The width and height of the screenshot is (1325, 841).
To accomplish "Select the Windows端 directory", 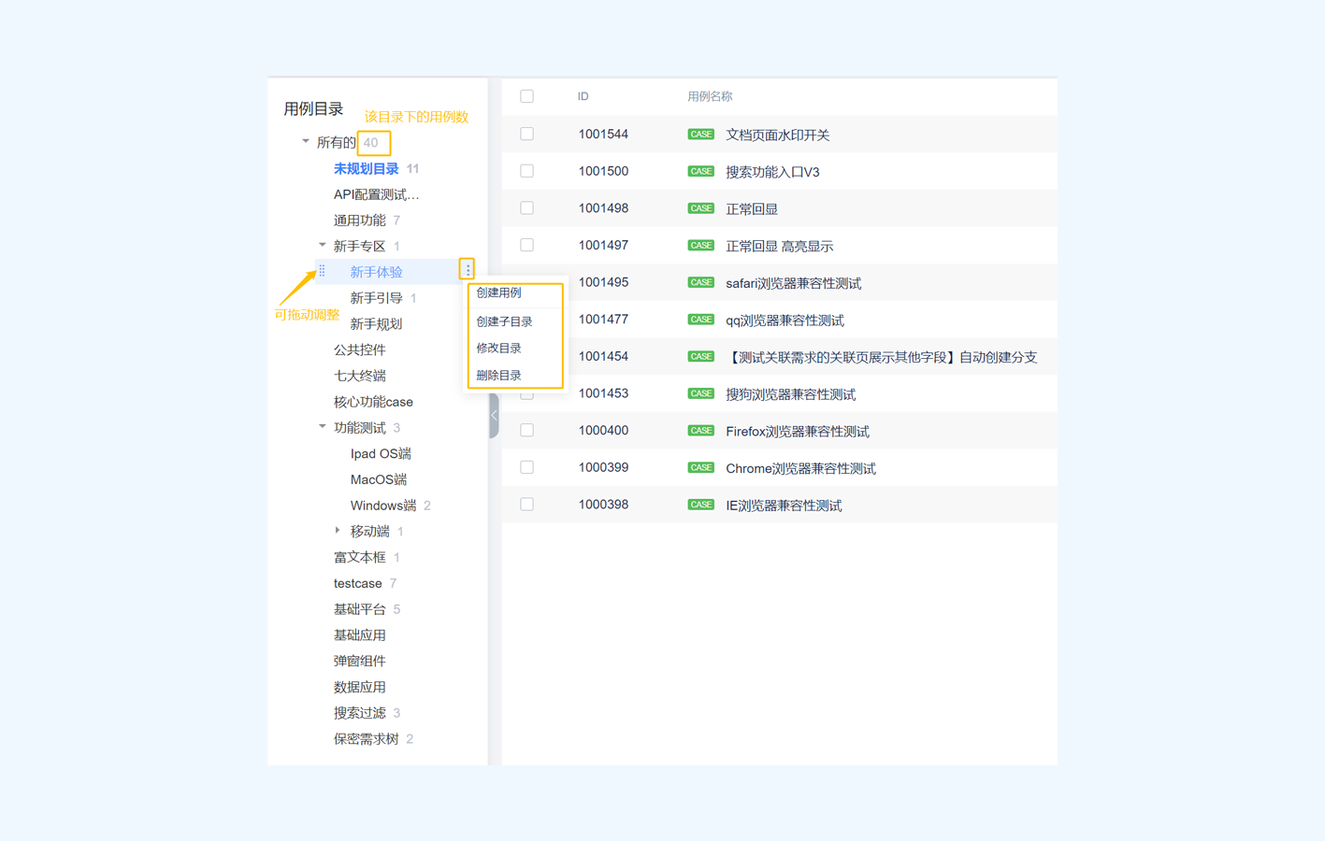I will click(383, 506).
